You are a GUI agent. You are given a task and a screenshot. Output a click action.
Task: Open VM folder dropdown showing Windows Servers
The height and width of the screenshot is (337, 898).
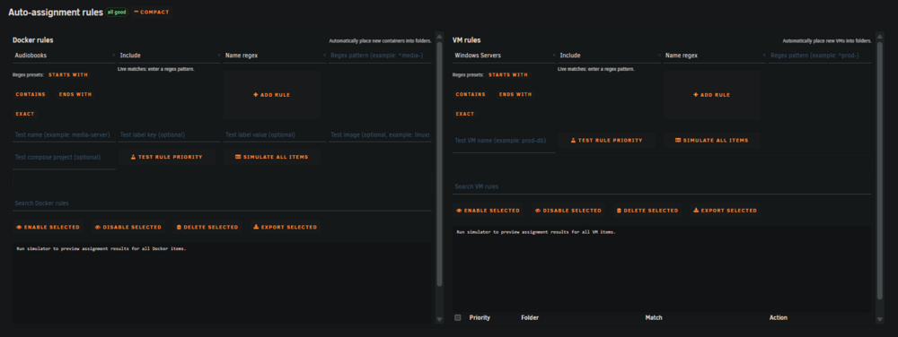point(504,56)
